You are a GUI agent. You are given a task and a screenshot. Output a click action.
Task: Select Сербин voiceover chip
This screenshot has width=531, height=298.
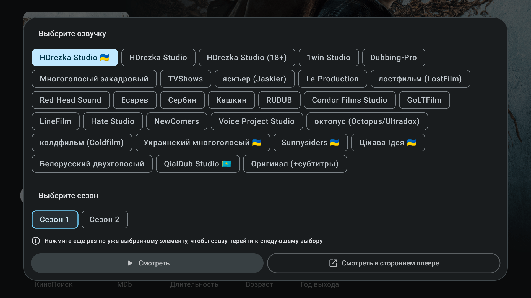(x=183, y=100)
